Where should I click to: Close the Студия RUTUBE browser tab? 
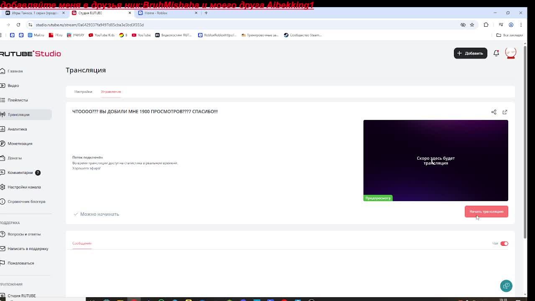[x=130, y=13]
